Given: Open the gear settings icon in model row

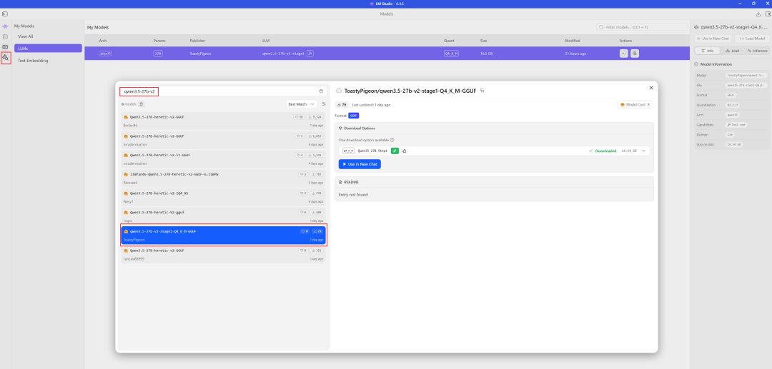Looking at the screenshot, I should point(635,54).
